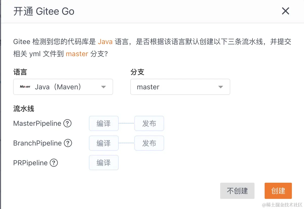The width and height of the screenshot is (304, 209).
Task: Select PRPipeline 编译 stage box
Action: (x=104, y=163)
